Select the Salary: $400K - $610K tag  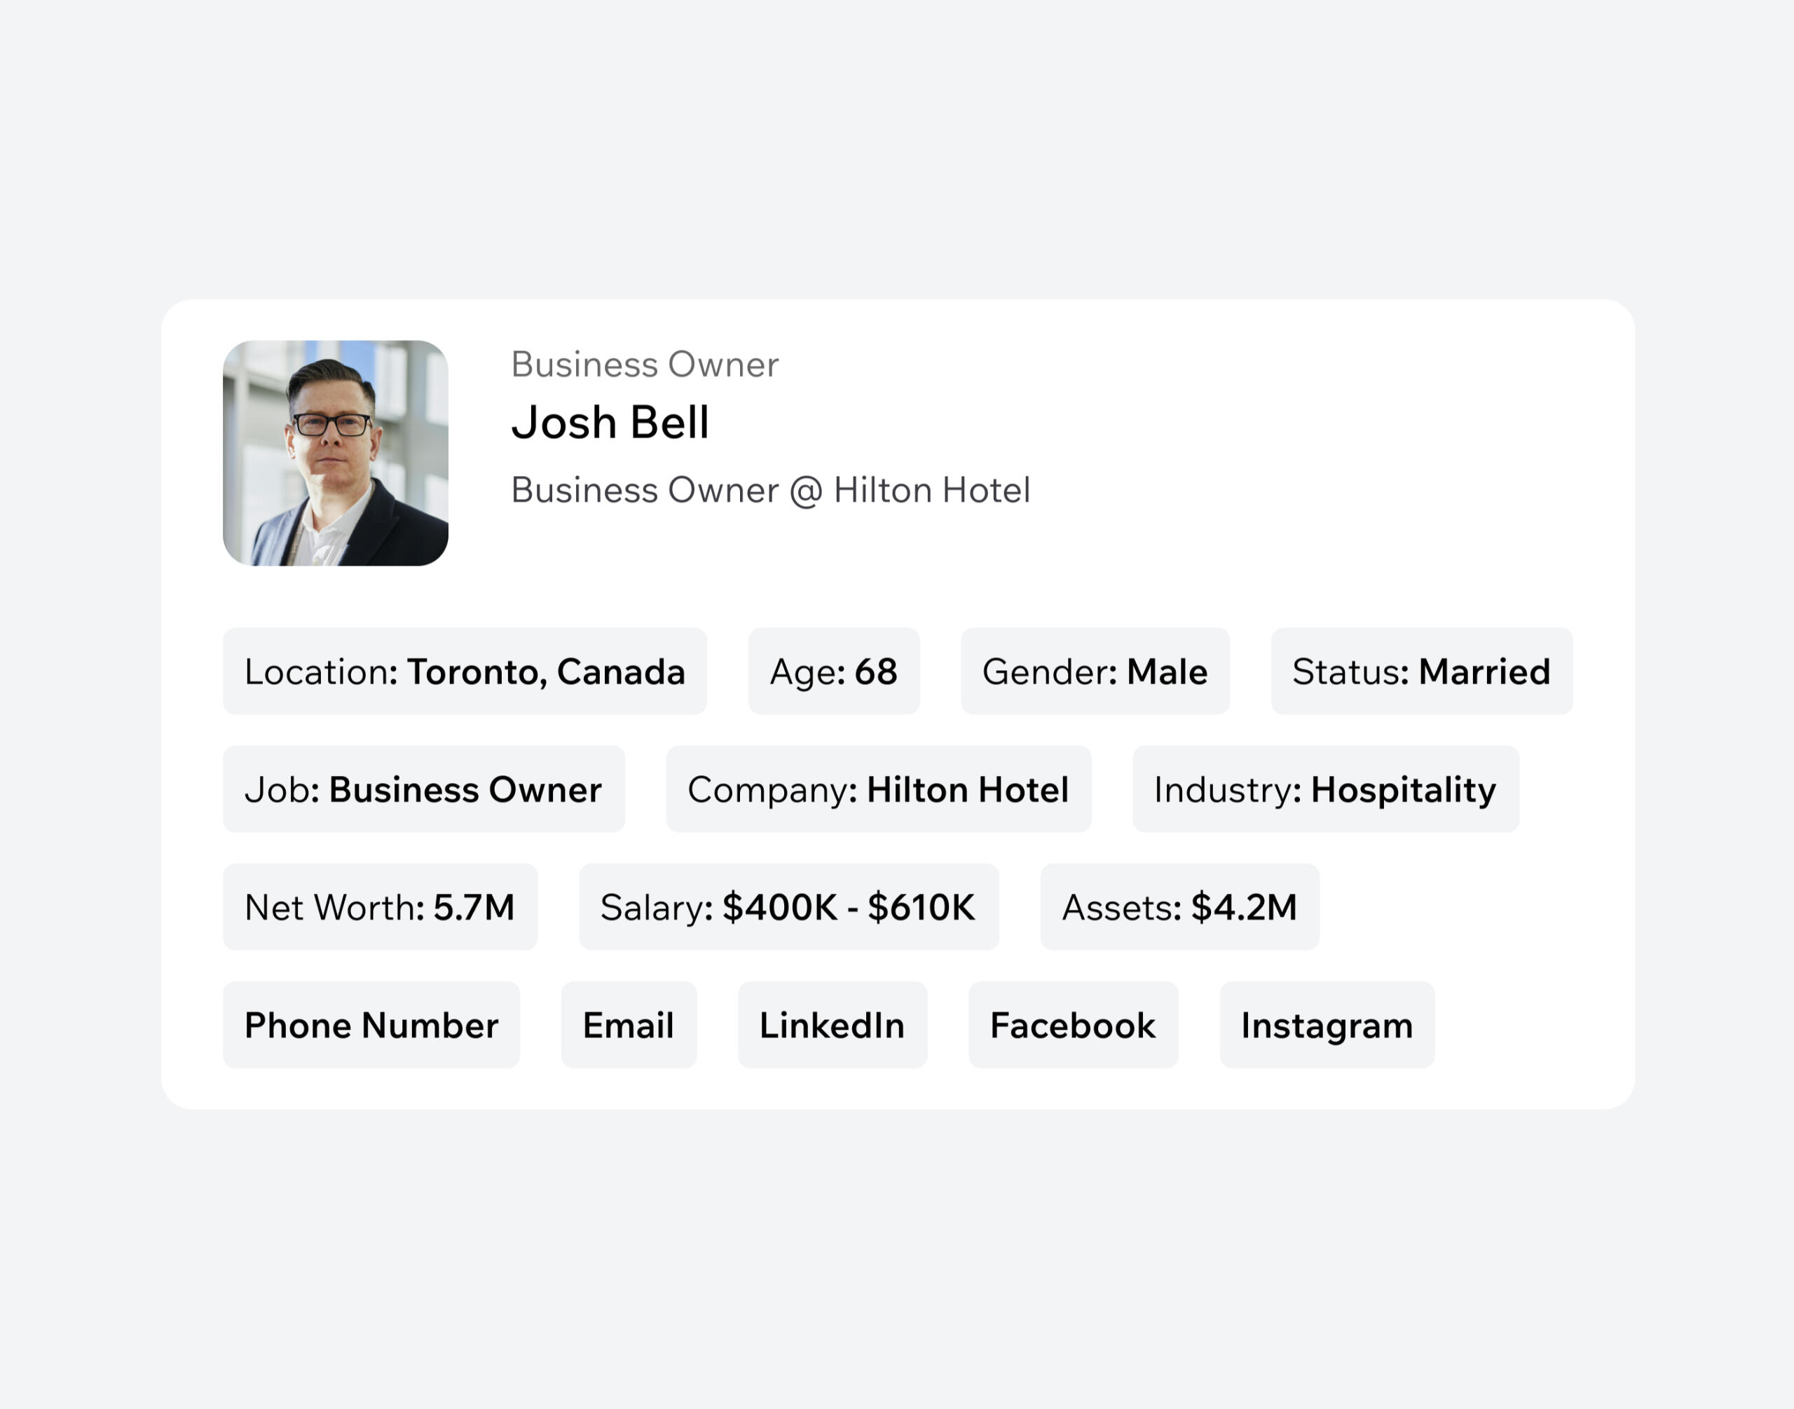(789, 906)
